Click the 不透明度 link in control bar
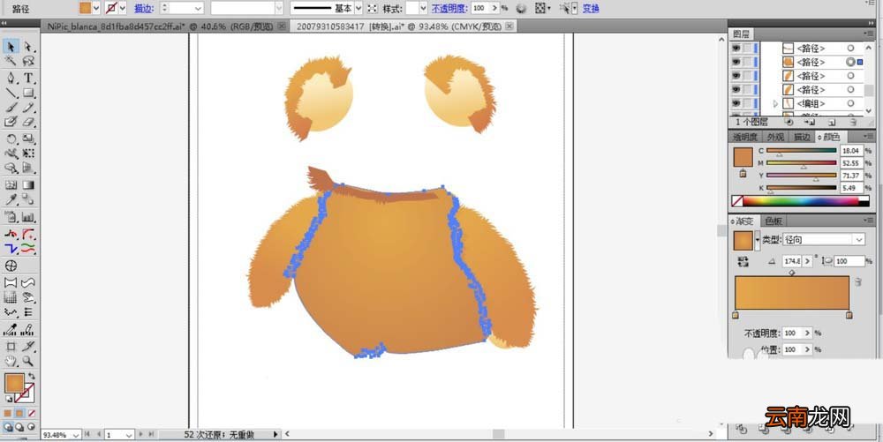 [x=449, y=9]
